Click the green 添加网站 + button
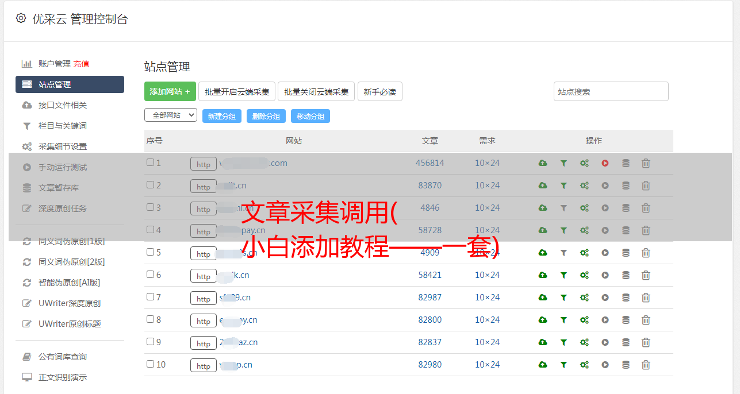This screenshot has width=740, height=394. (x=170, y=91)
